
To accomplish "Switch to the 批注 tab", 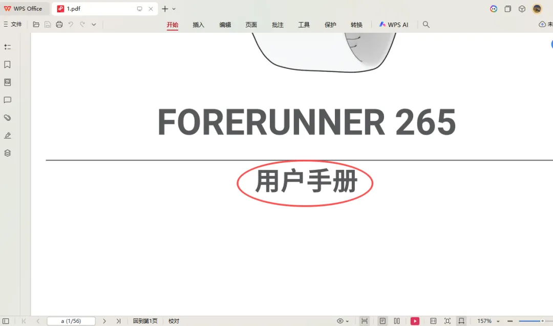I will 278,25.
